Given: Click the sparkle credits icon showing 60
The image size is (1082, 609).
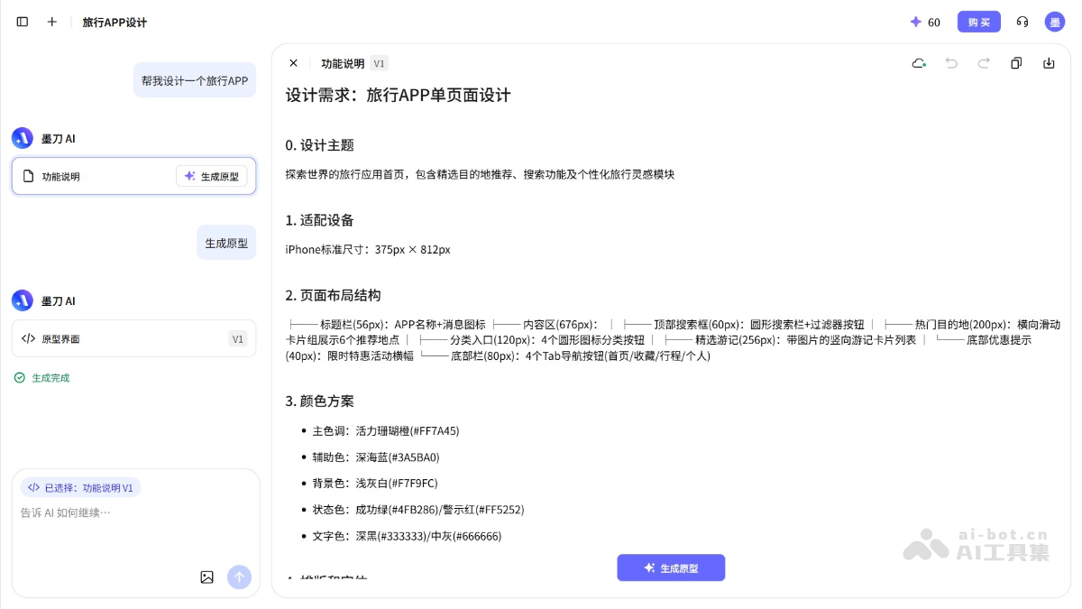Looking at the screenshot, I should pos(915,22).
